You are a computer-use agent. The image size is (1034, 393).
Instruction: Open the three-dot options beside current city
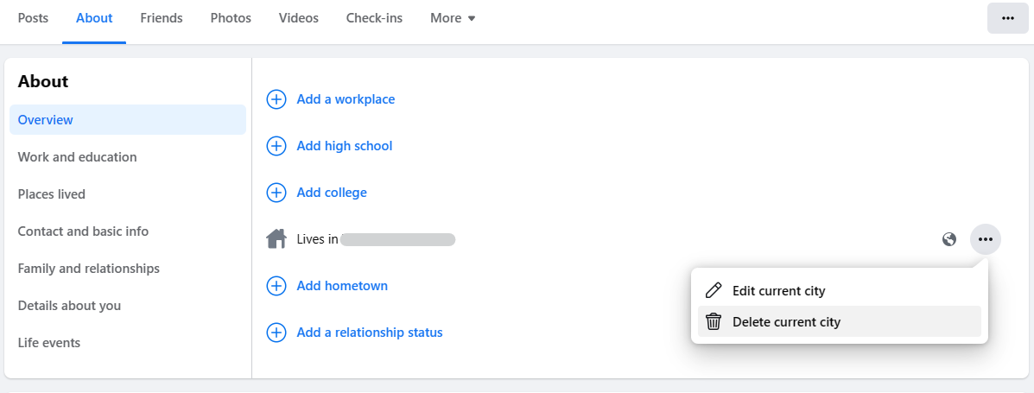click(986, 239)
